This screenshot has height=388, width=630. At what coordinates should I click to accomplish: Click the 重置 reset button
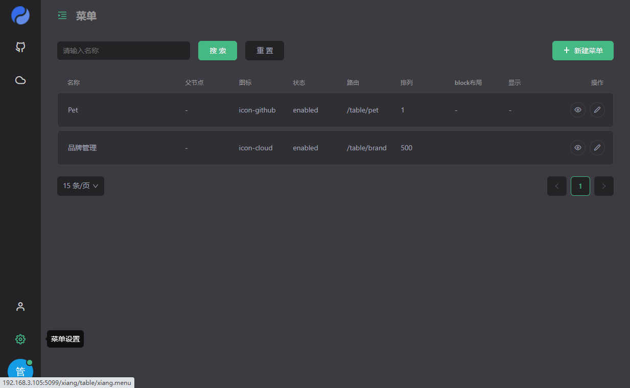pyautogui.click(x=264, y=51)
